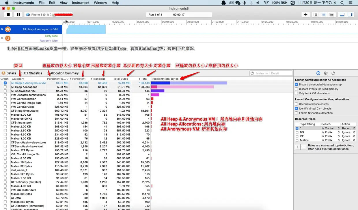Image resolution: width=358 pixels, height=210 pixels.
Task: Switch to the Threads strategy view icon
Action: [x=332, y=15]
